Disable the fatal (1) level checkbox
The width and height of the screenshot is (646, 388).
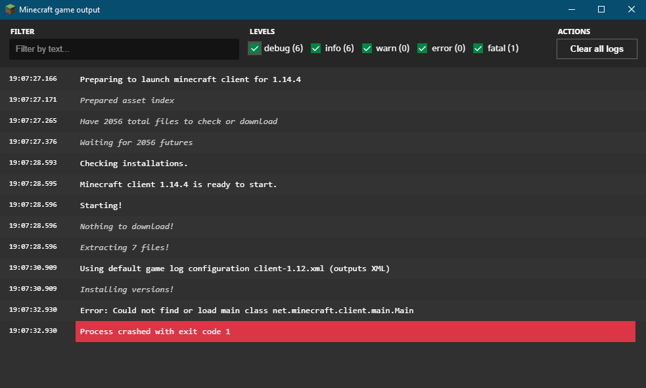[478, 49]
